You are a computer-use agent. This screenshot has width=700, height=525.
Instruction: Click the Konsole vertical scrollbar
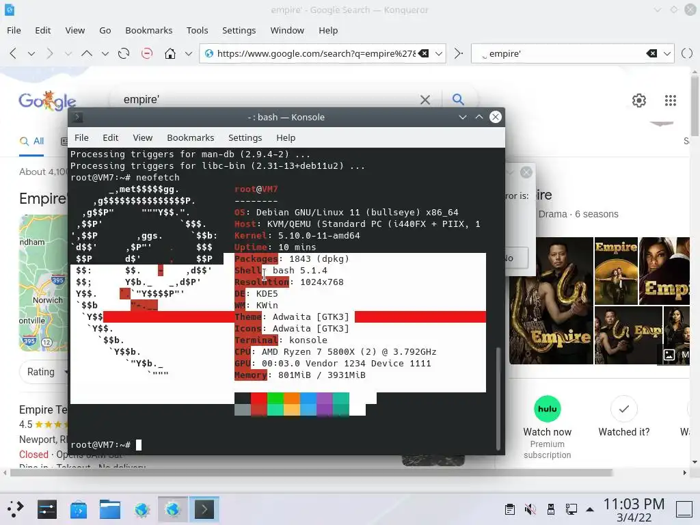click(x=498, y=399)
